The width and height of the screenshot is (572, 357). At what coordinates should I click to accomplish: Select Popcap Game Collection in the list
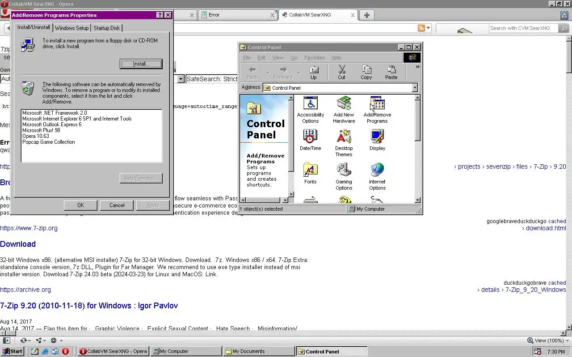tap(49, 142)
